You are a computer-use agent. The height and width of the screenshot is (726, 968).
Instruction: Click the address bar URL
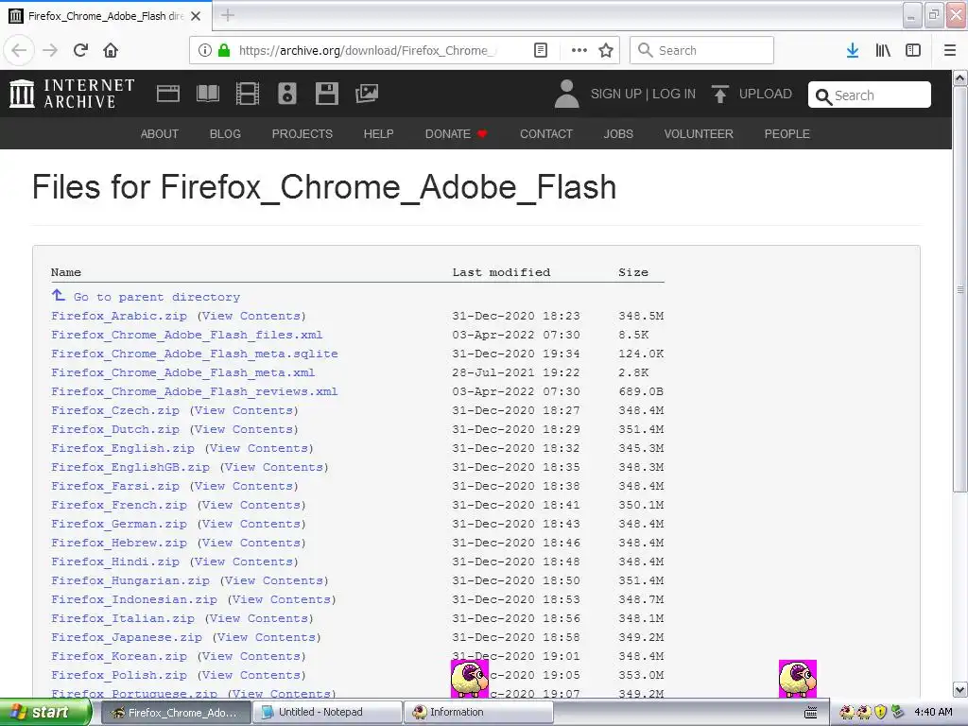(368, 51)
